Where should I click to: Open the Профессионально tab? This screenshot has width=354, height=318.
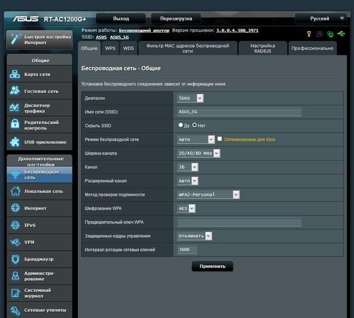[313, 49]
